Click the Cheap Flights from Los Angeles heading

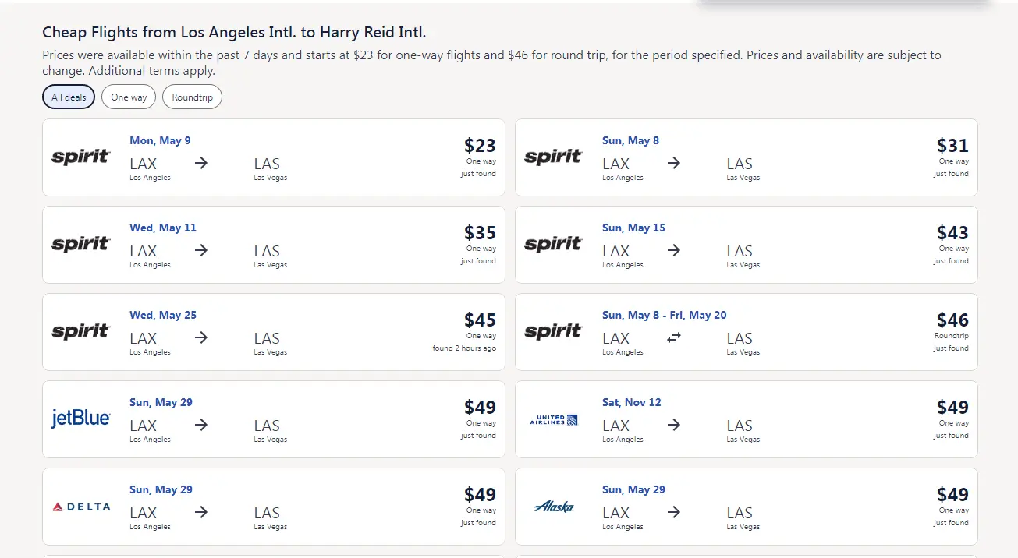tap(234, 32)
